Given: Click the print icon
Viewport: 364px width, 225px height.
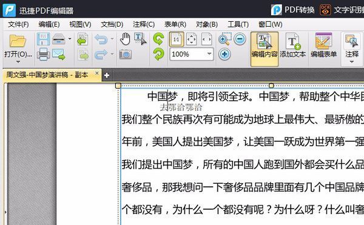Looking at the screenshot, I should pos(44,54).
